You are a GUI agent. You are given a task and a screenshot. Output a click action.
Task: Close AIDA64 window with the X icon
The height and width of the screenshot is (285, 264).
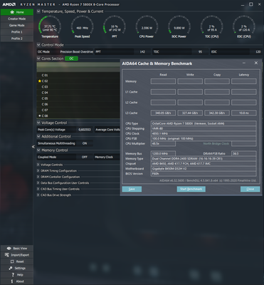point(256,63)
